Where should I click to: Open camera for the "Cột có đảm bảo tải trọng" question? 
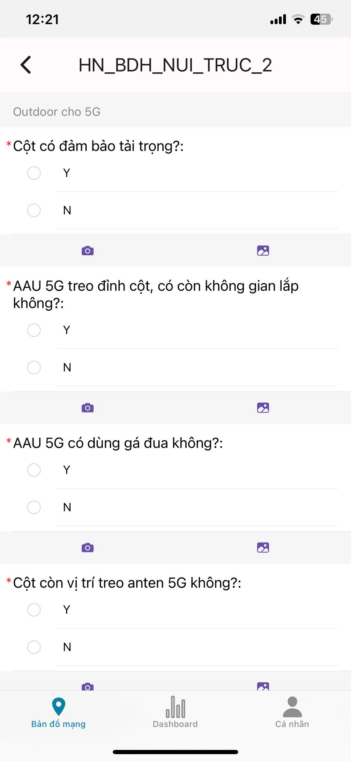coord(87,251)
